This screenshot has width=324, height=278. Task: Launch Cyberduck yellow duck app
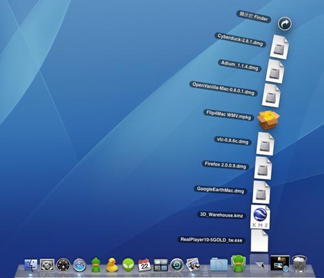(112, 265)
